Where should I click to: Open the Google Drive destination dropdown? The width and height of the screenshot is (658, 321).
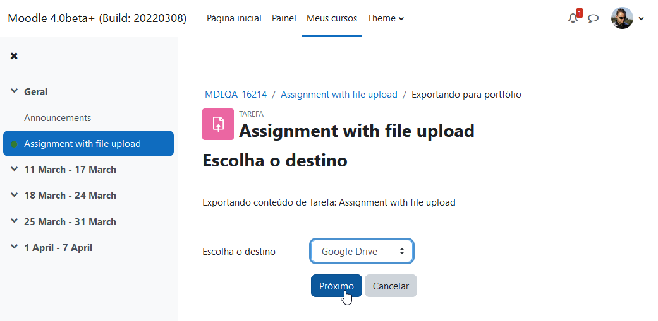pyautogui.click(x=362, y=251)
